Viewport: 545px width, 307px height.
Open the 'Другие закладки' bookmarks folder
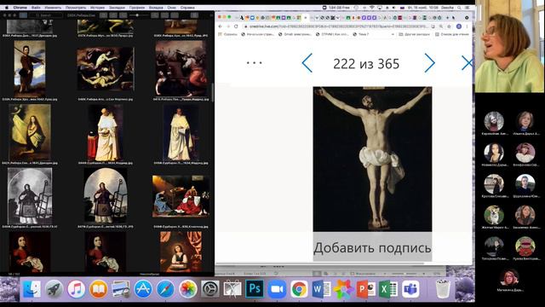point(414,34)
